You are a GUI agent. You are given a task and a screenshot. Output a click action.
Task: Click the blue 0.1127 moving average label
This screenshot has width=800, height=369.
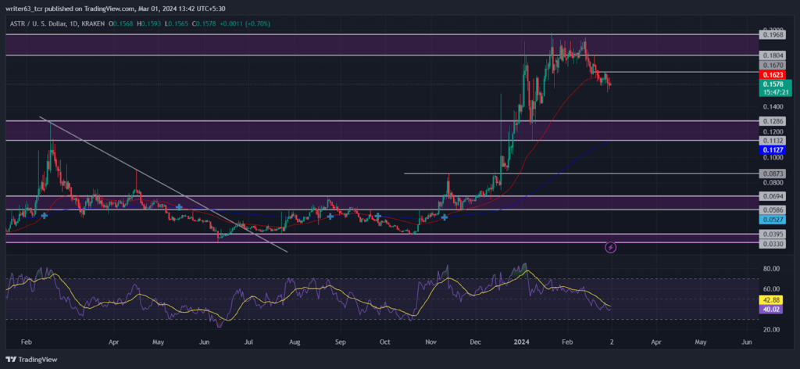pos(771,150)
